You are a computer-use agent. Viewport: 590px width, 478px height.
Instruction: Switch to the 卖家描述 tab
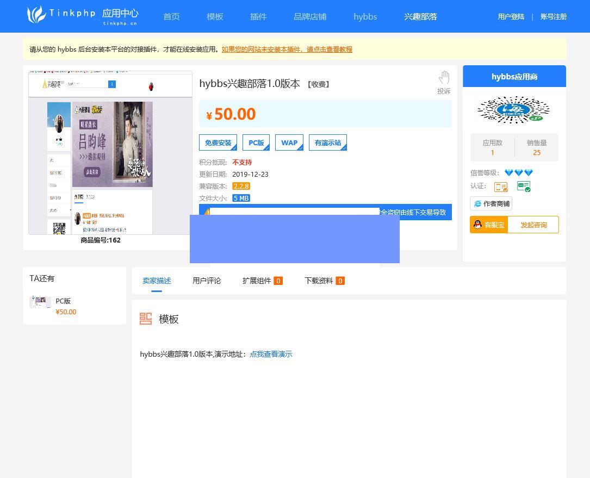pyautogui.click(x=157, y=281)
